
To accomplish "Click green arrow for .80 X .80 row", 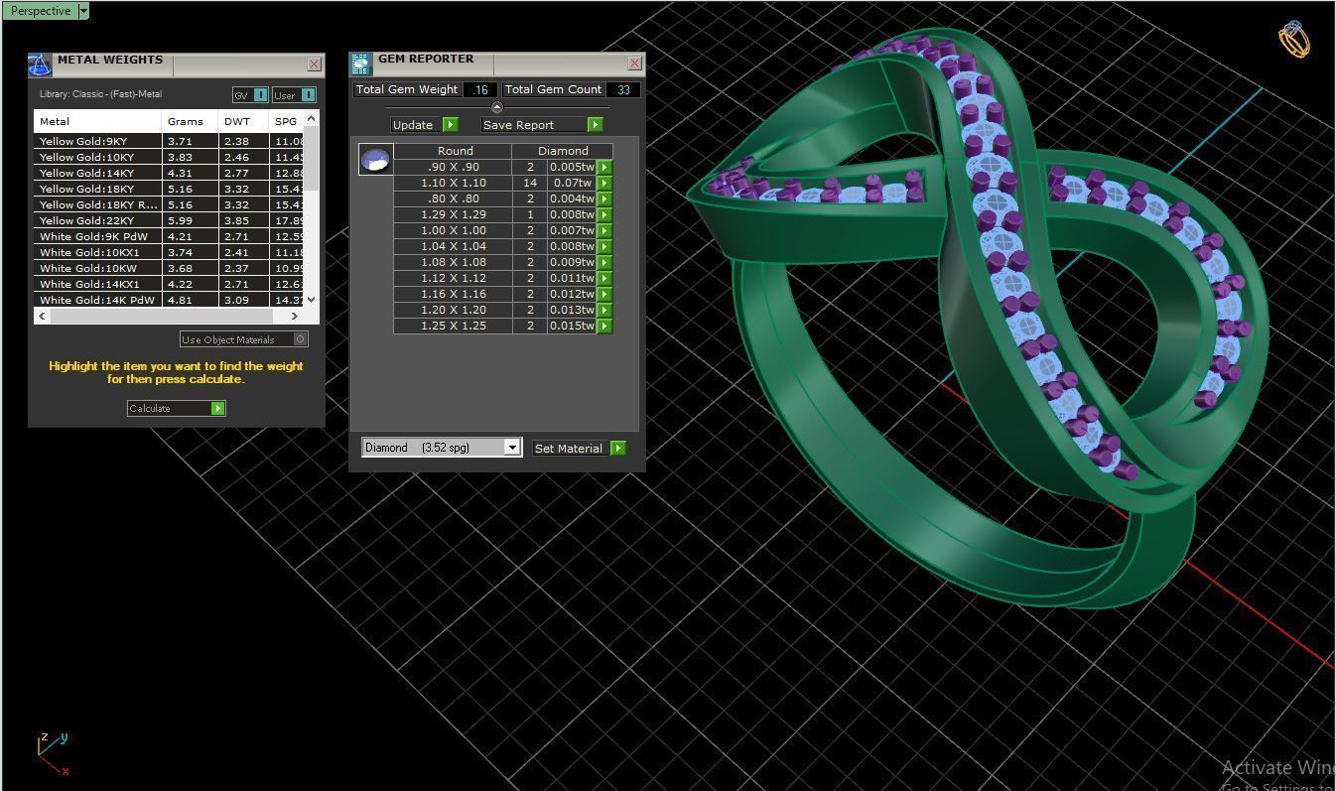I will (x=603, y=199).
